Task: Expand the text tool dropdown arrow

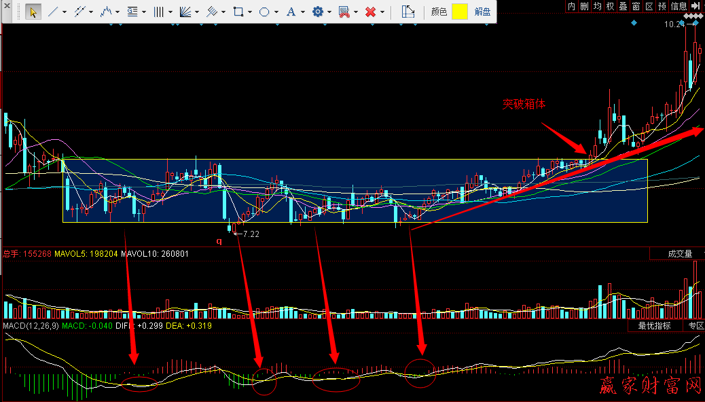Action: coord(302,12)
